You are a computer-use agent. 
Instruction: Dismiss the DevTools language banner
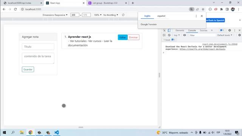[240, 20]
